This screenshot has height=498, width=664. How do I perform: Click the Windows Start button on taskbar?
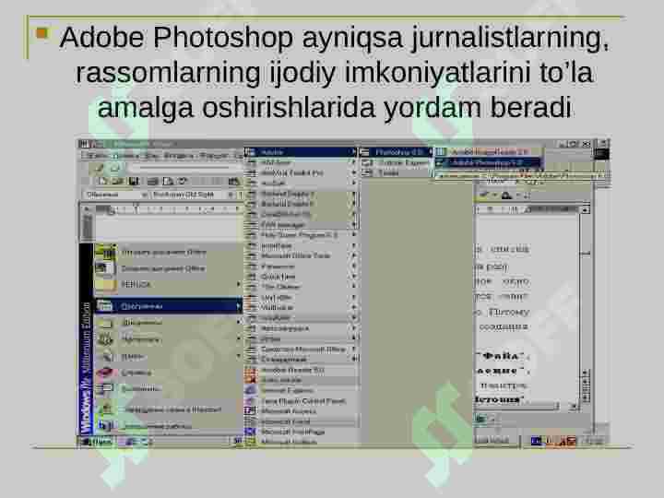pyautogui.click(x=97, y=441)
